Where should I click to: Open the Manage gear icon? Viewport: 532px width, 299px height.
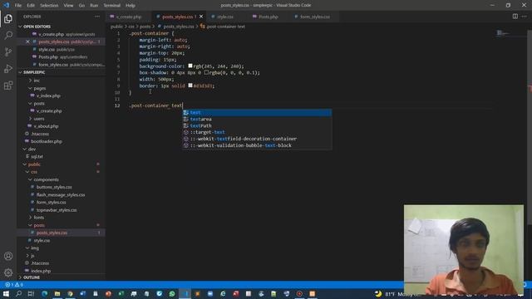(8, 272)
